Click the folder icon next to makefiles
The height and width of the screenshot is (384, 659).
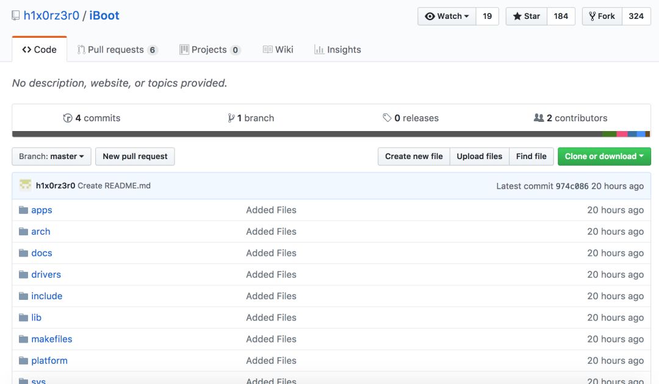pyautogui.click(x=24, y=339)
